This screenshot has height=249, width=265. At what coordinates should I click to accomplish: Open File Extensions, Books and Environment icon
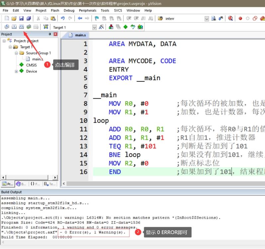[111, 27]
